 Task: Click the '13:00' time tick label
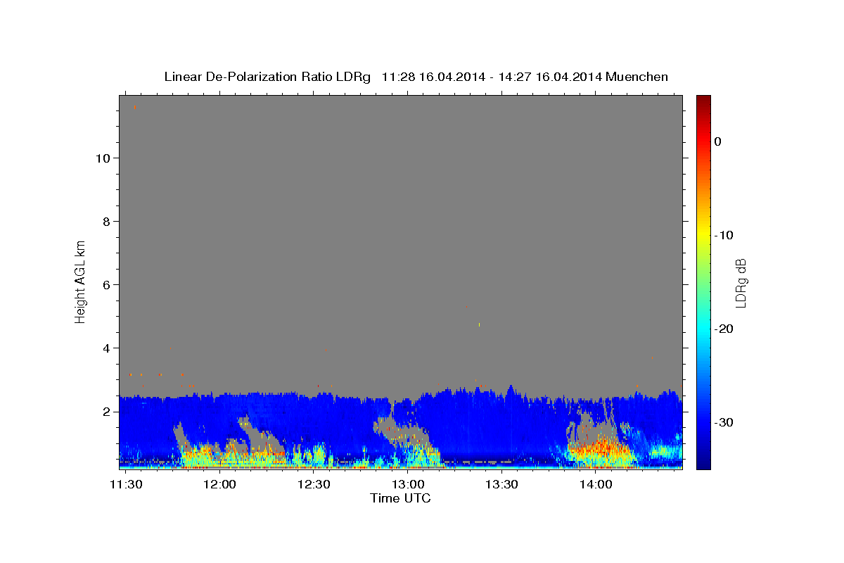[408, 485]
